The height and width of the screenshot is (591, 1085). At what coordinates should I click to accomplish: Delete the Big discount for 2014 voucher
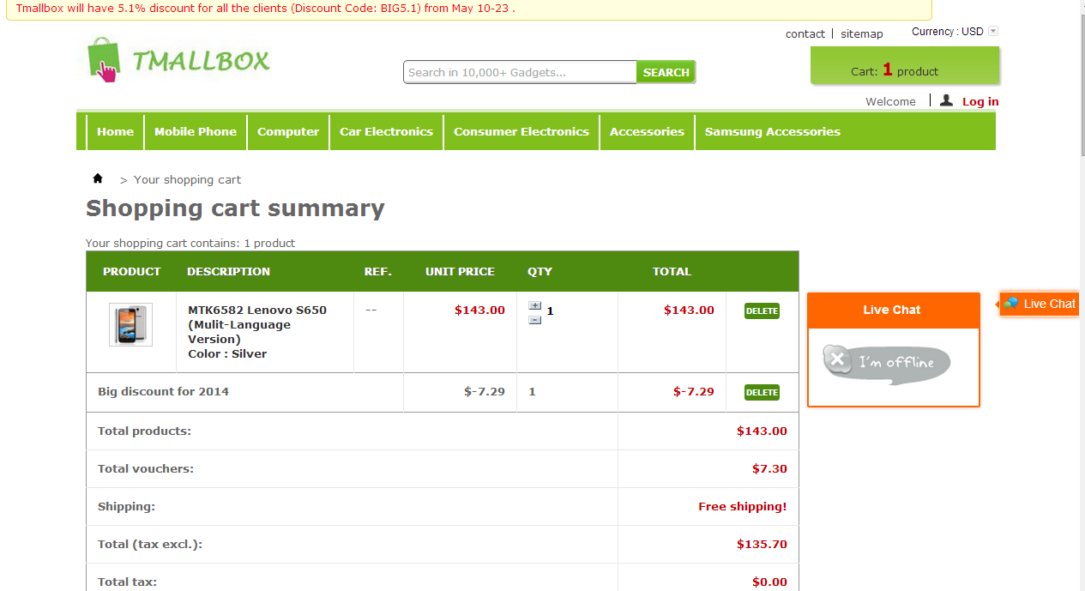pyautogui.click(x=762, y=392)
